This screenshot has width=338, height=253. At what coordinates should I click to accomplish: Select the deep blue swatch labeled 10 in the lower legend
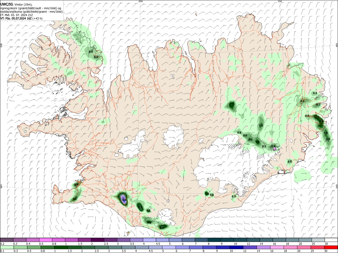(237, 247)
